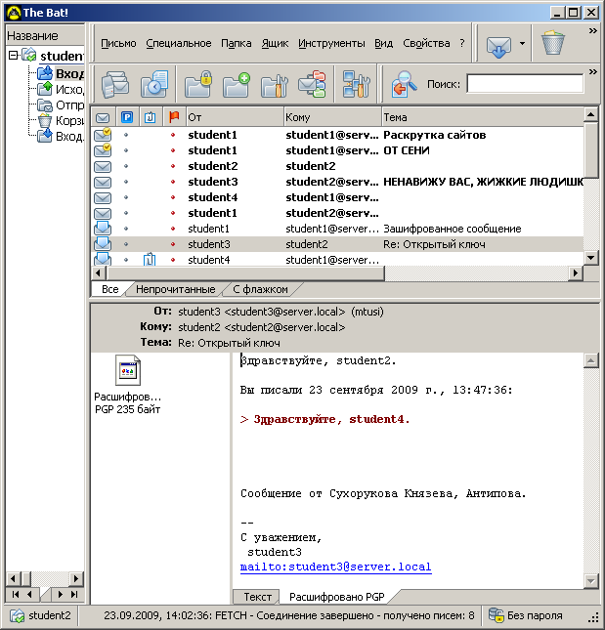Toggle flag dot on Зашифрованное сообщение row
605x630 pixels.
[x=173, y=229]
